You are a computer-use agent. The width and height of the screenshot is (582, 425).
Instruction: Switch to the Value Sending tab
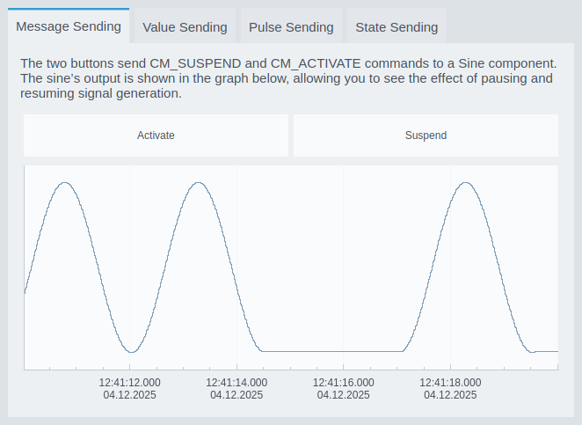click(185, 27)
